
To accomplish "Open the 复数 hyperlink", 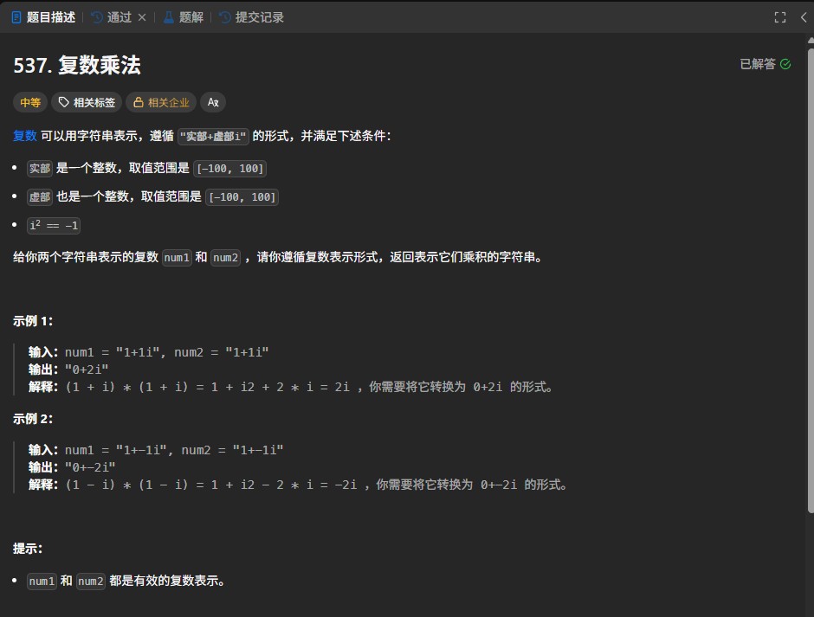I will [x=25, y=136].
